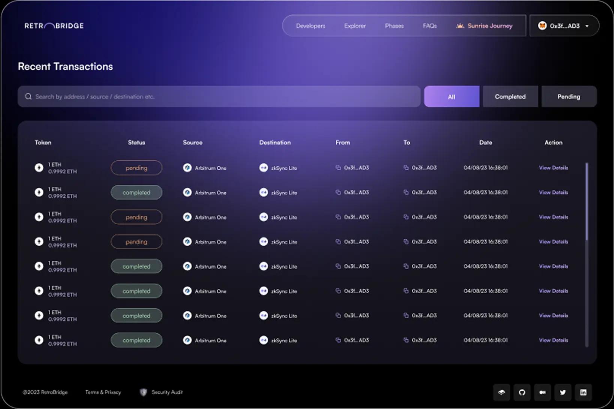This screenshot has width=614, height=409.
Task: Open the GitHub icon in footer
Action: 522,393
